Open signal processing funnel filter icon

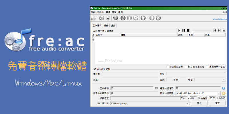(x=129, y=18)
